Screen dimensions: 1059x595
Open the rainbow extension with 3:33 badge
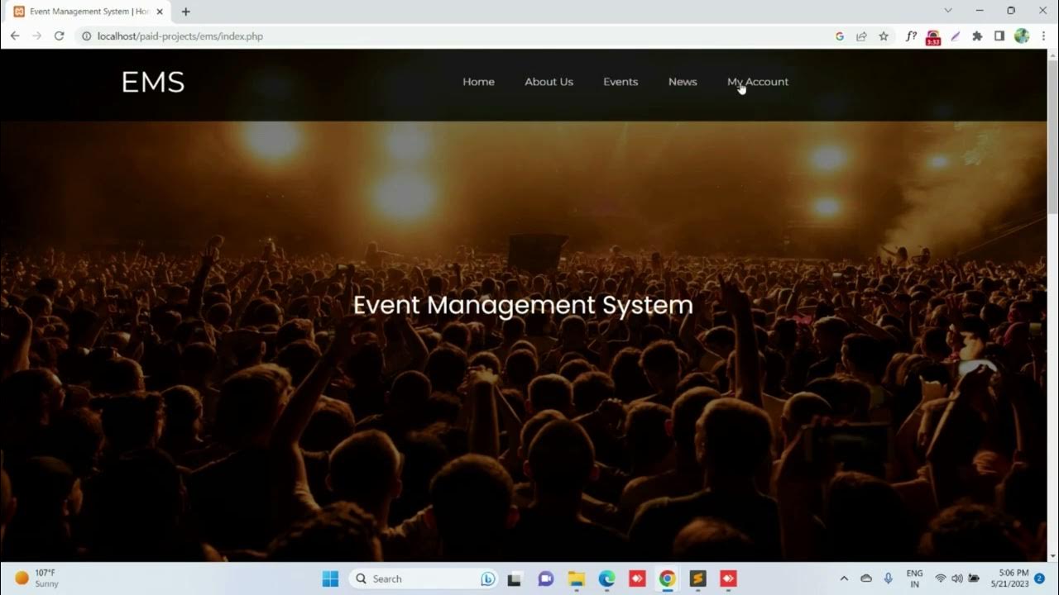(x=933, y=37)
